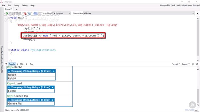This screenshot has height=112, width=200.
Task: Close the results panel
Action: [197, 64]
